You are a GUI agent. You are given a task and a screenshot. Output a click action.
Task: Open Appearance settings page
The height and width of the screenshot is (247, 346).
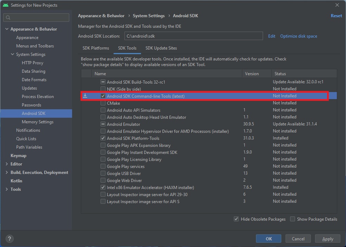point(27,38)
